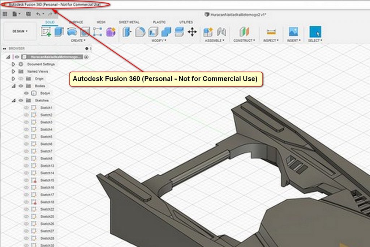Click the Move/Copy arrows icon

(192, 32)
